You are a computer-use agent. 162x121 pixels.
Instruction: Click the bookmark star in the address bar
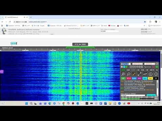tap(145, 22)
